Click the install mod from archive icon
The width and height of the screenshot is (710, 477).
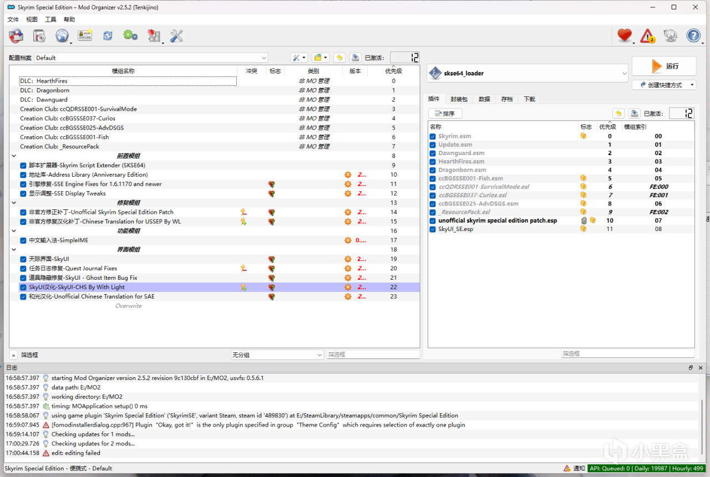click(39, 36)
